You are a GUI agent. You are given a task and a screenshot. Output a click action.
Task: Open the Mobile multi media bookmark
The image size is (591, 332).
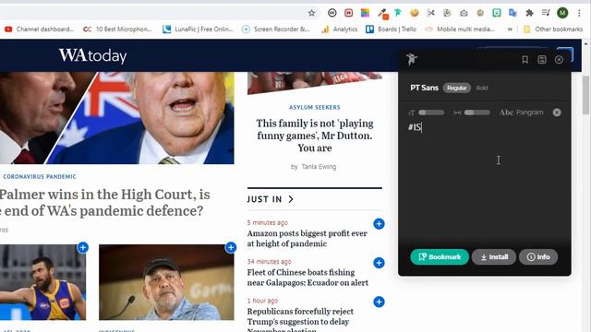point(460,29)
